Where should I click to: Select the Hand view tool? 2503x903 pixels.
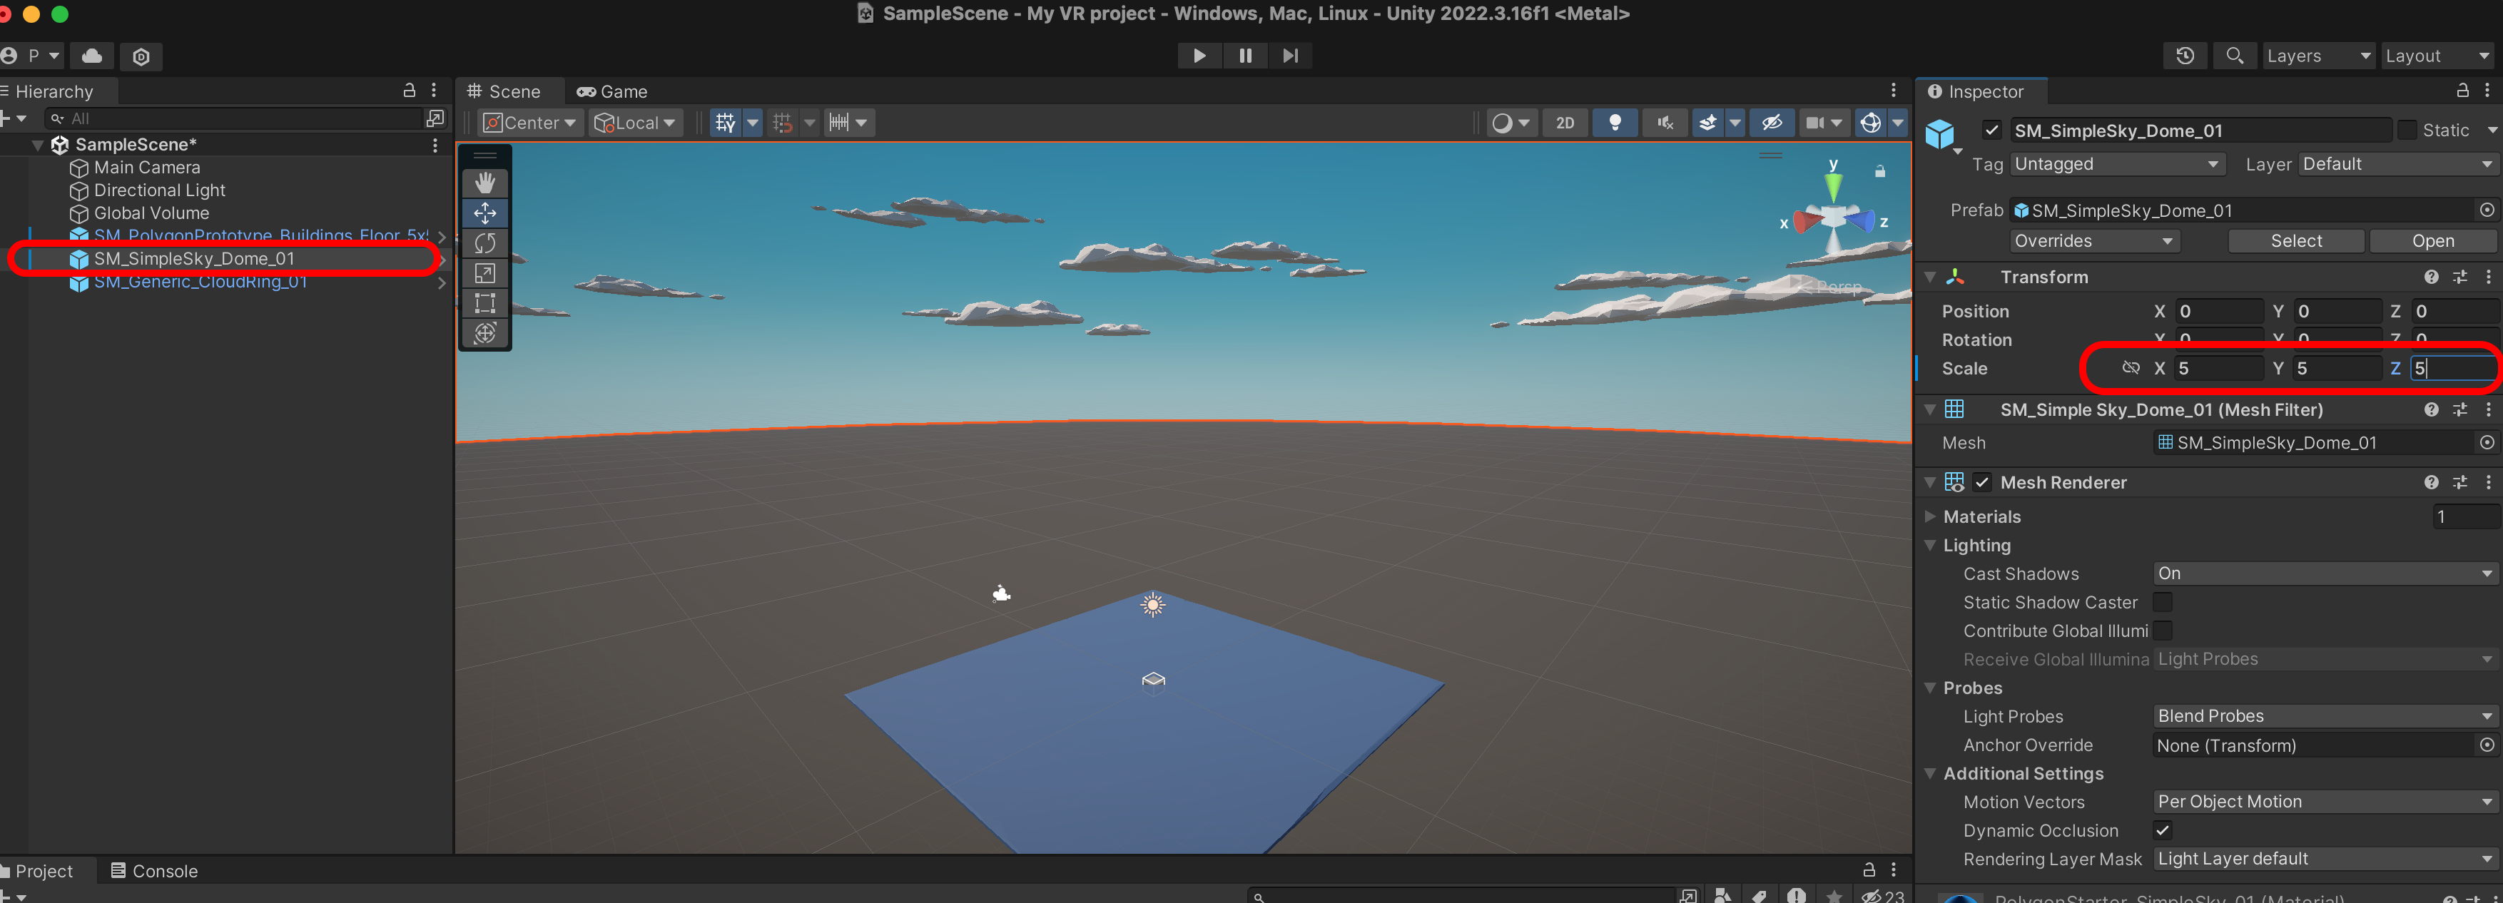[x=485, y=183]
